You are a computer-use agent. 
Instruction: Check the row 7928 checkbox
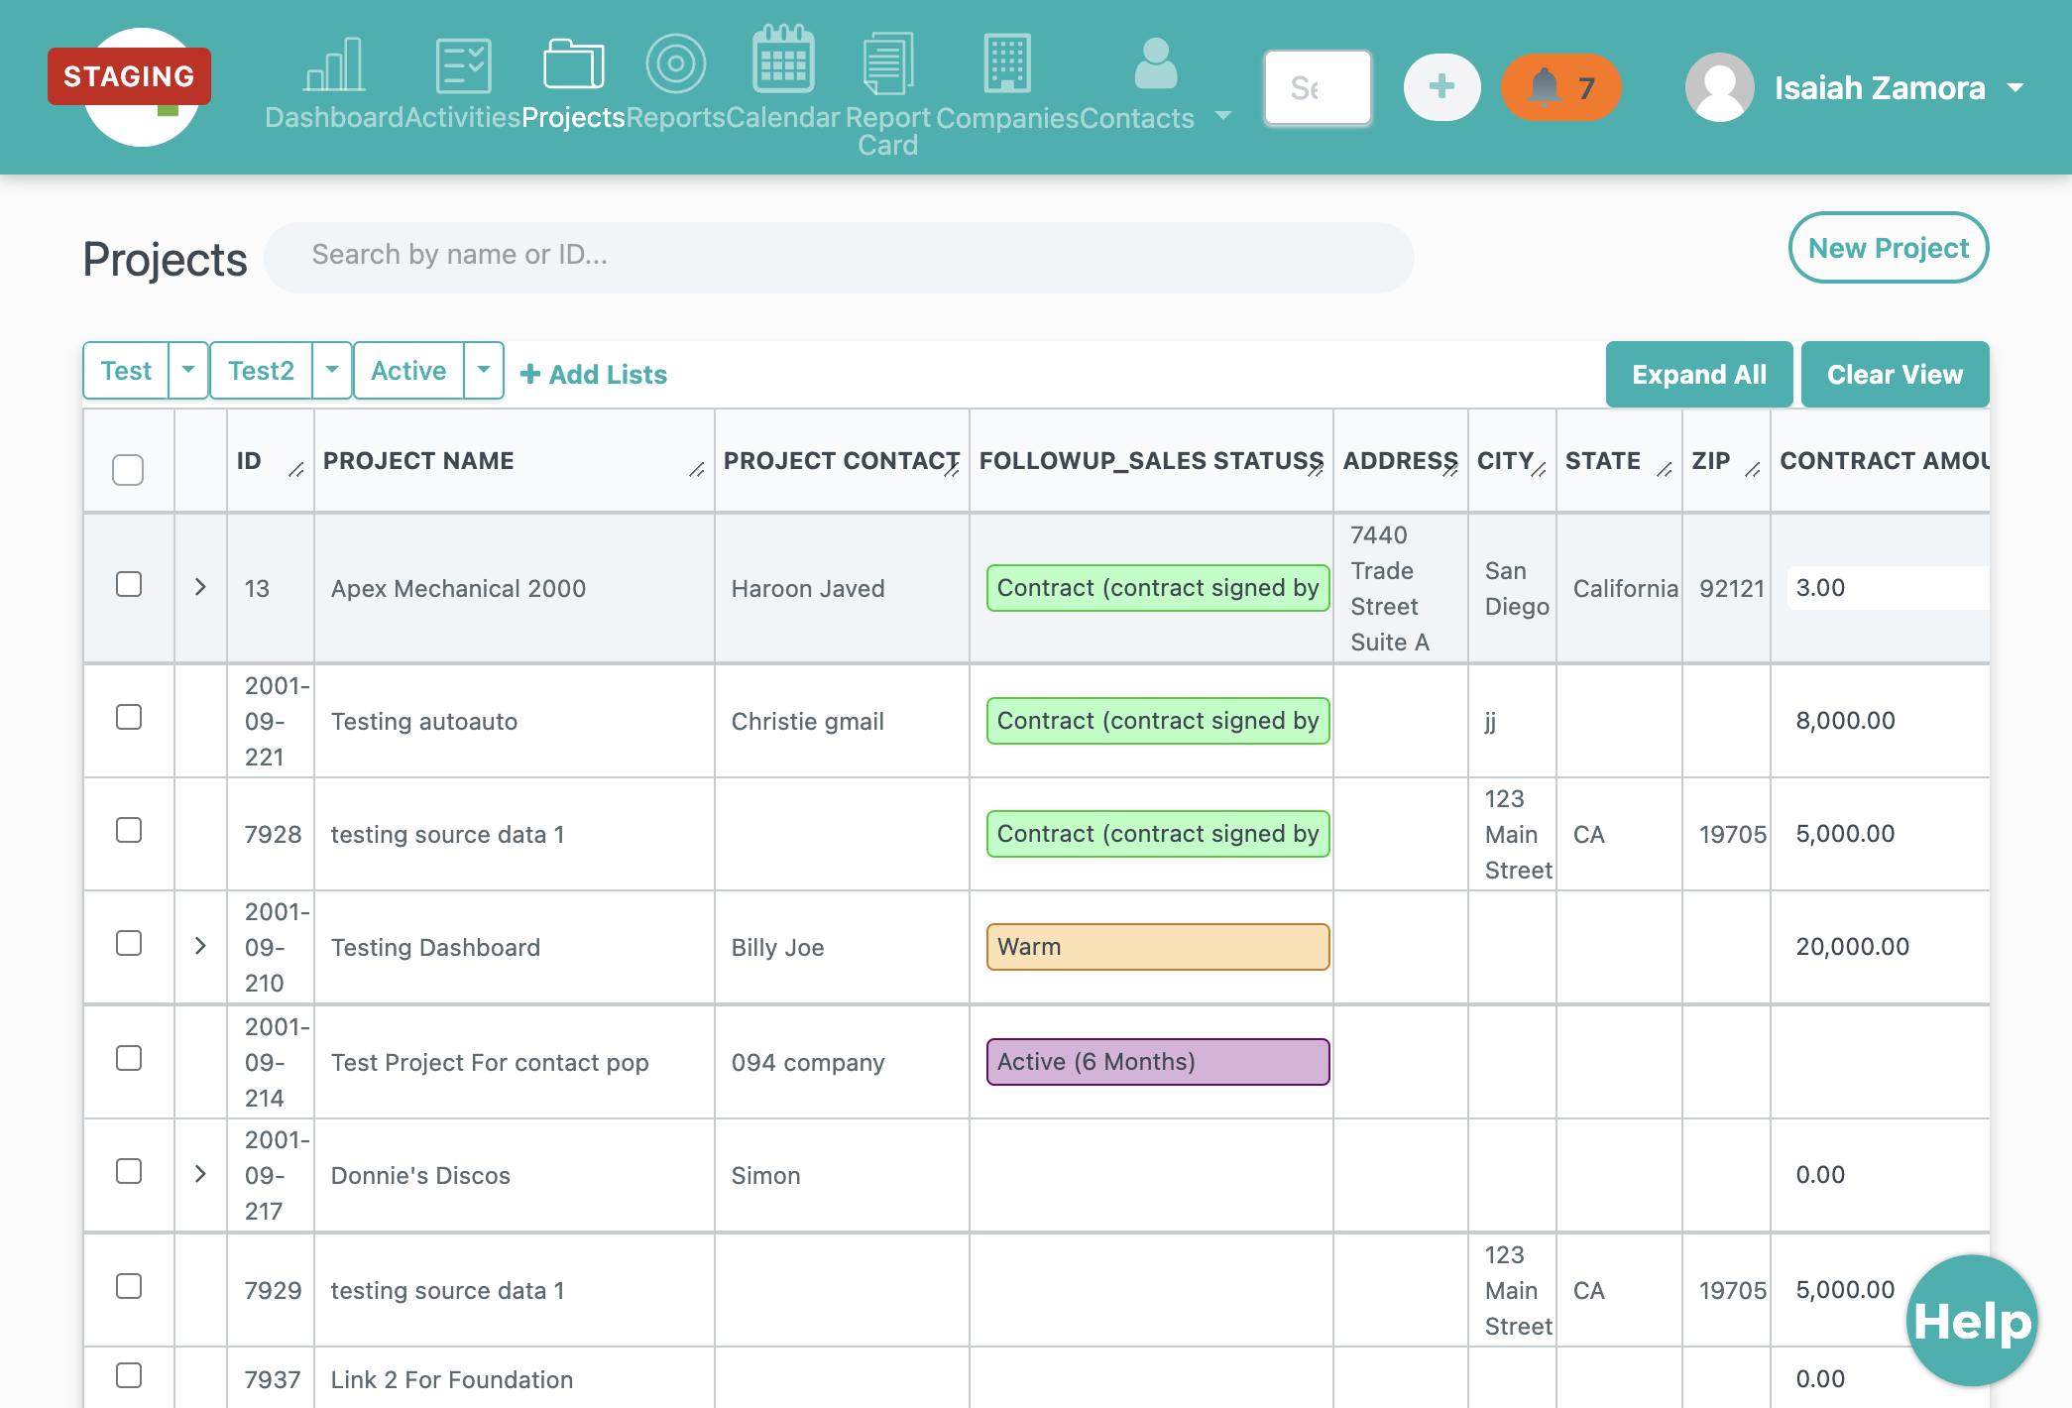click(129, 830)
